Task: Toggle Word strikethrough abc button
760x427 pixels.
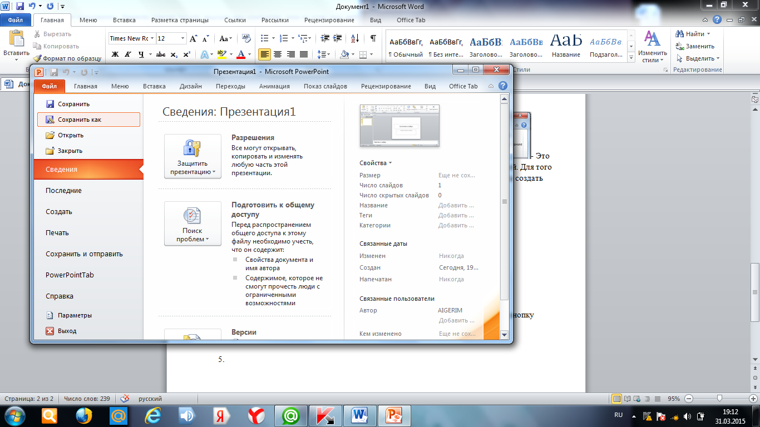Action: click(x=161, y=54)
